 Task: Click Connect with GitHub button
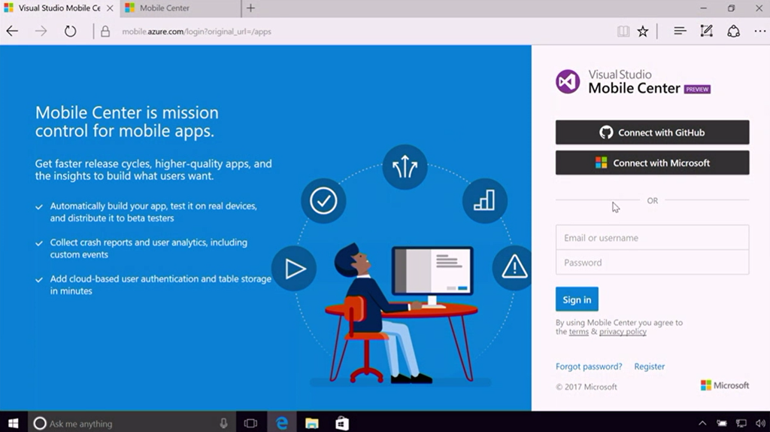pyautogui.click(x=652, y=132)
